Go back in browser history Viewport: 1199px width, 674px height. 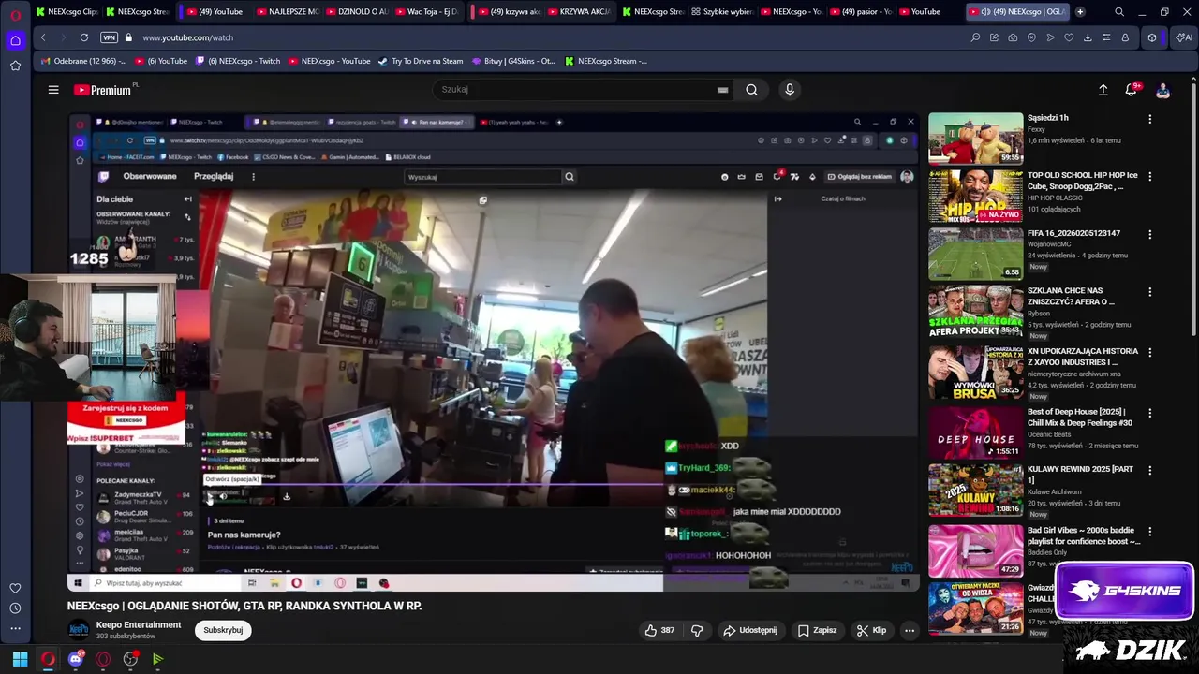(x=43, y=37)
